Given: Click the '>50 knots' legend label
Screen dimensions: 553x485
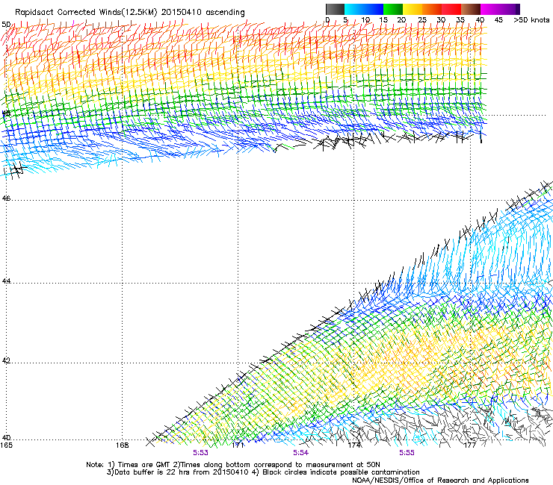Looking at the screenshot, I should click(x=531, y=19).
